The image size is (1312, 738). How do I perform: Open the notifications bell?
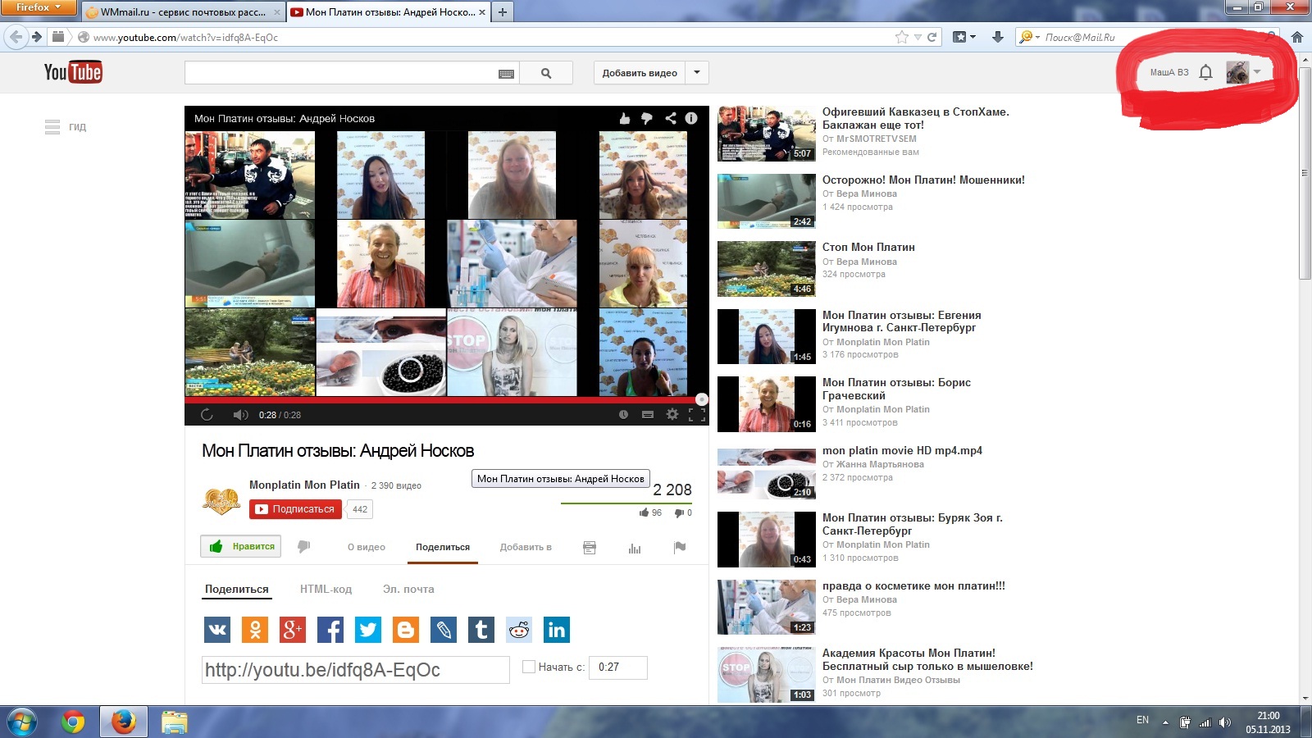[x=1205, y=72]
